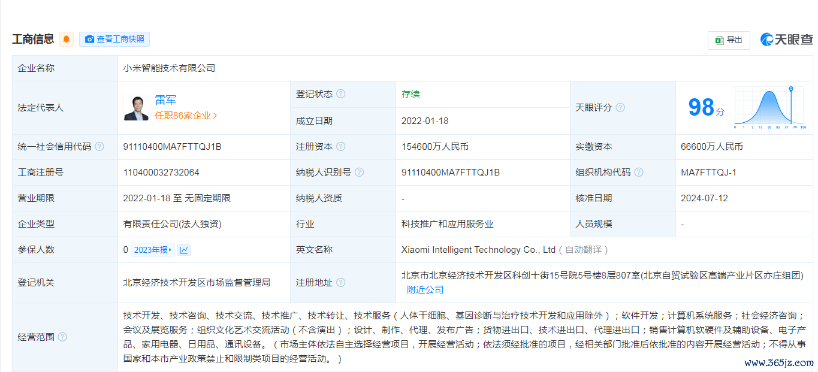
Task: Click the 经营范围 business scope paragraph
Action: tap(464, 337)
